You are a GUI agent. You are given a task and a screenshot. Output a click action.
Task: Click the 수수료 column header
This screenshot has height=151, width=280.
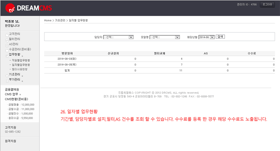pos(252,53)
